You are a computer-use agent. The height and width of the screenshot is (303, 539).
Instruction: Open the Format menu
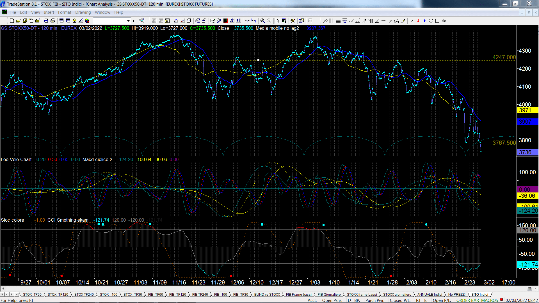pyautogui.click(x=65, y=12)
